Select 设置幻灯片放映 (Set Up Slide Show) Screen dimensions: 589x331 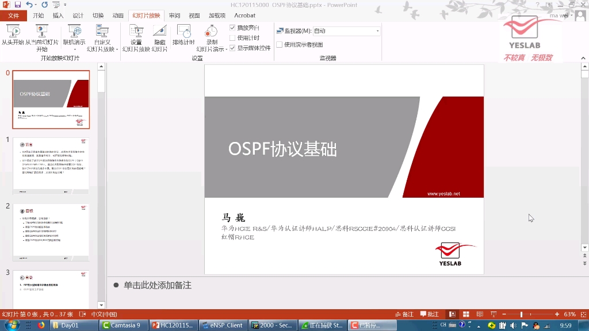tap(136, 37)
